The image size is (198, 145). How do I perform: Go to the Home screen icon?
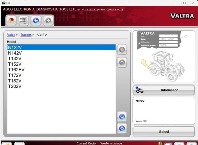(11, 20)
